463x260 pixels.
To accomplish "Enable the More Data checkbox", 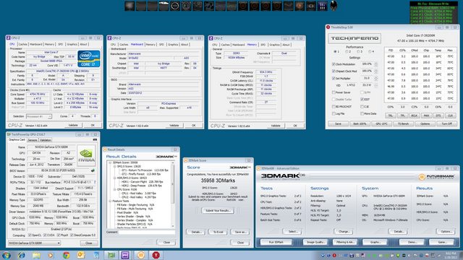I will [x=362, y=113].
